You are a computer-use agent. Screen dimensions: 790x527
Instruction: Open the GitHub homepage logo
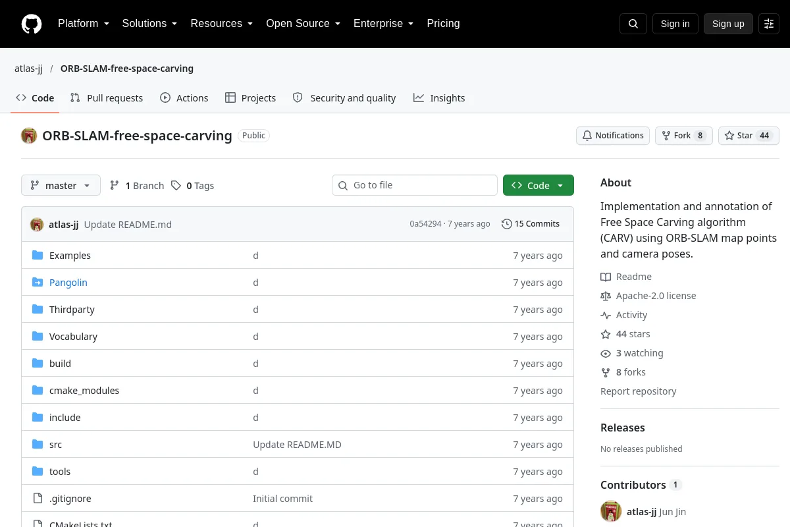32,24
